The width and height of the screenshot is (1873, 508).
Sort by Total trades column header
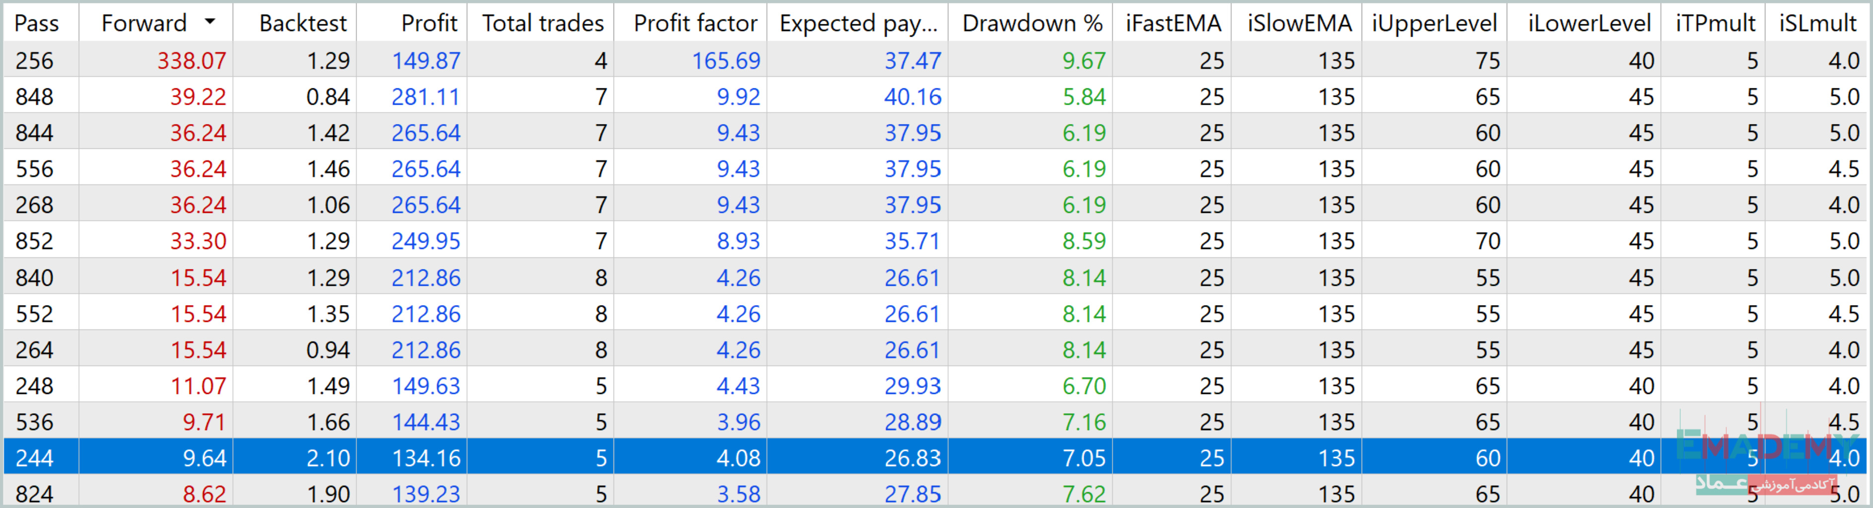tap(541, 22)
